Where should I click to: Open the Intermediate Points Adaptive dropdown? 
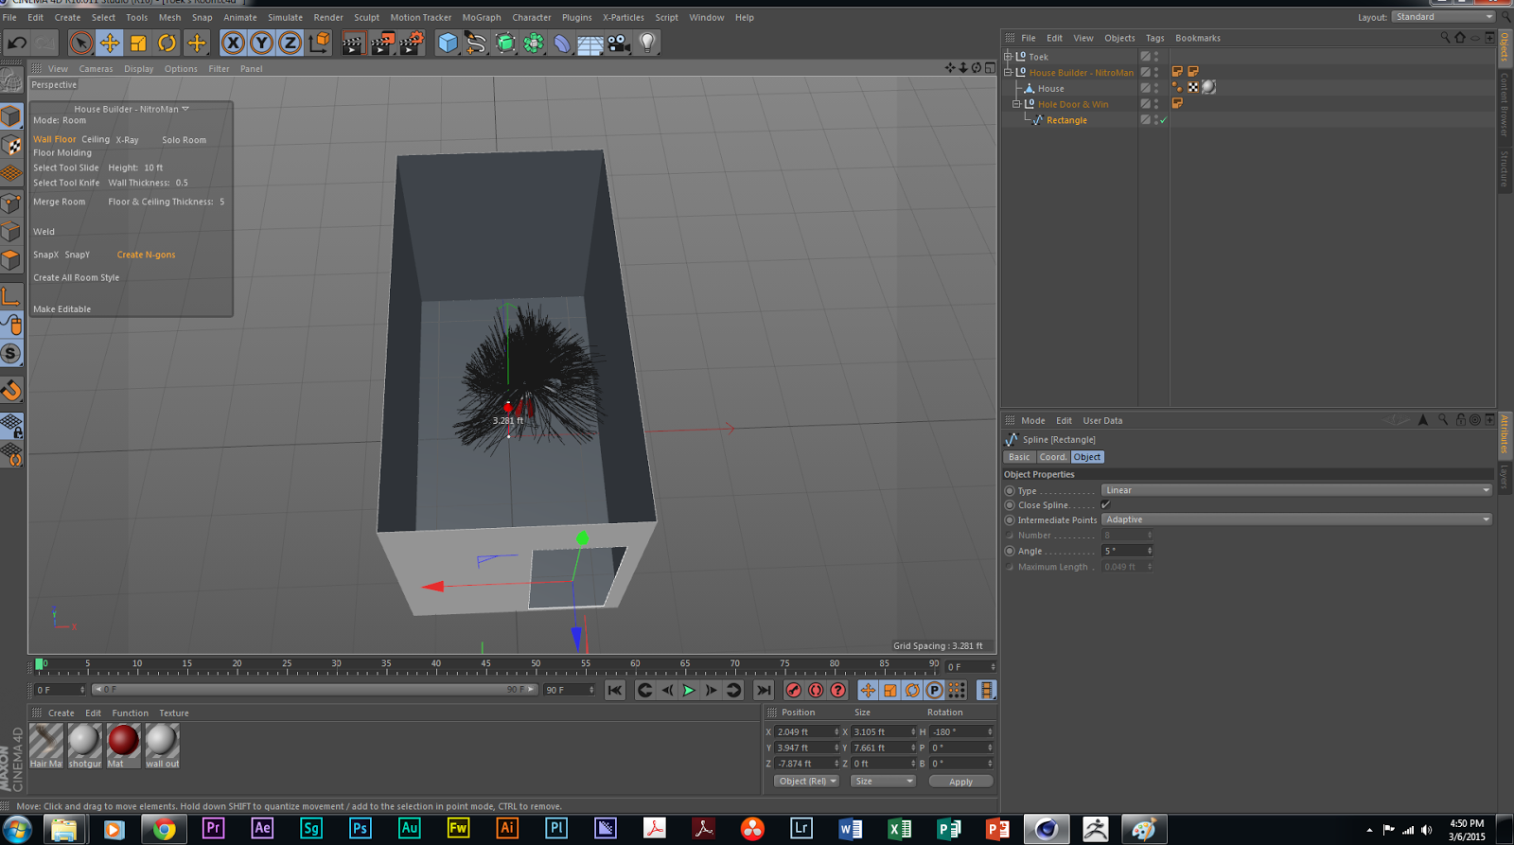1295,519
